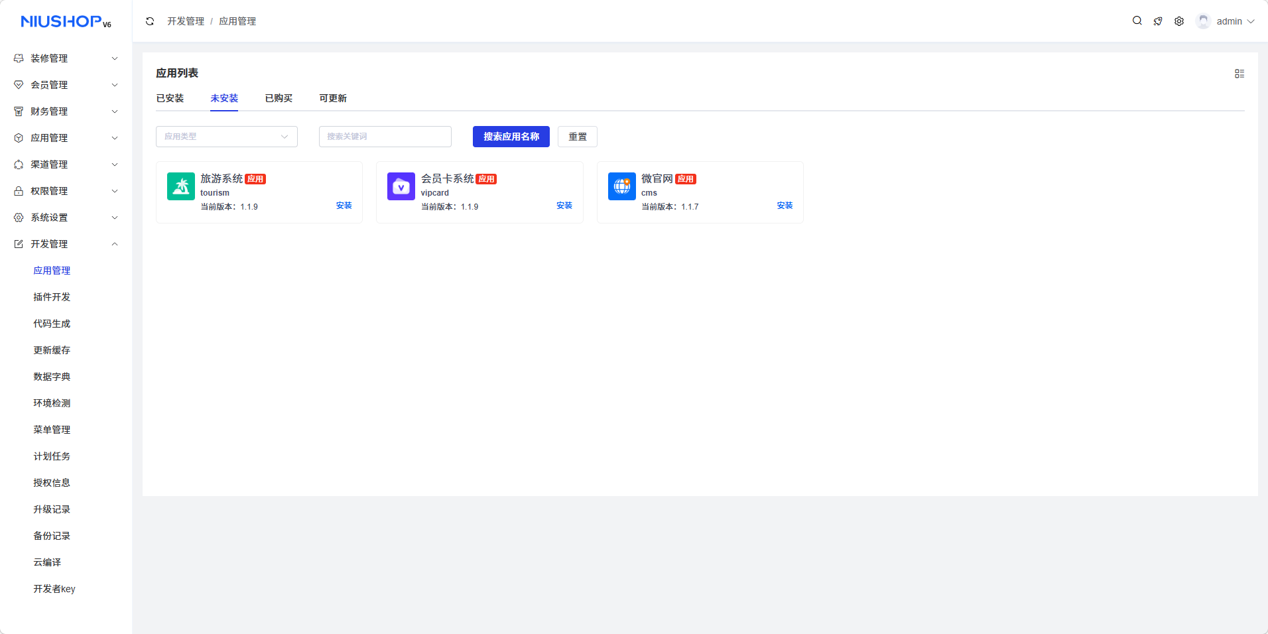Collapse the 开发管理 menu chevron

click(115, 244)
